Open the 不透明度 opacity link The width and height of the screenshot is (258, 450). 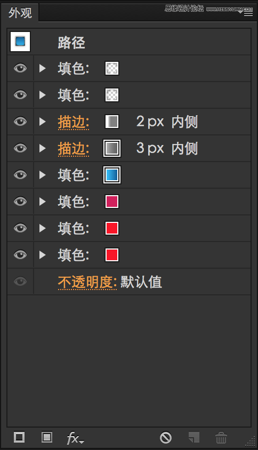(87, 282)
